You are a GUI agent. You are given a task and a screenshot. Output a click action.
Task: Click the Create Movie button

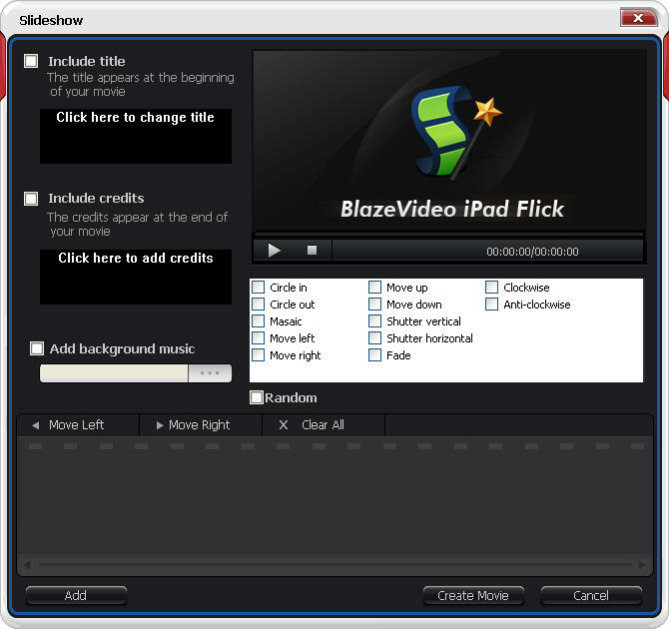pos(473,596)
